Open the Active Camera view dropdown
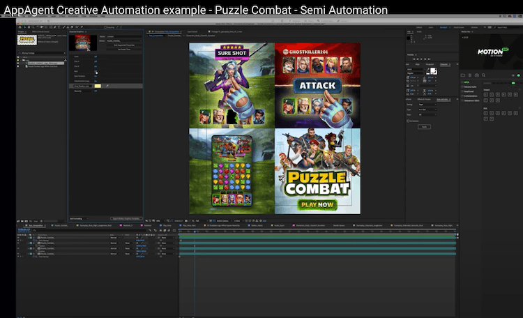Screen dimensions: 523x318 [224, 221]
